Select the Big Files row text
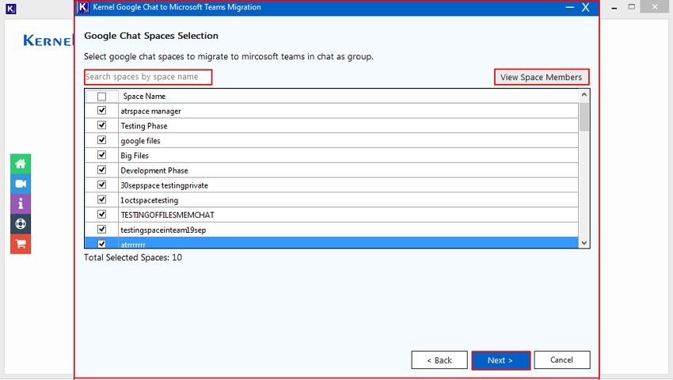This screenshot has height=380, width=673. 135,155
